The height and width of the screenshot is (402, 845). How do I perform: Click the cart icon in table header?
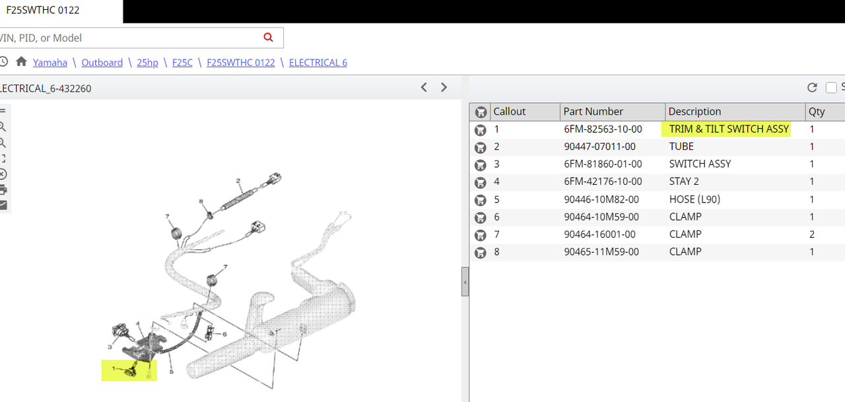tap(481, 112)
